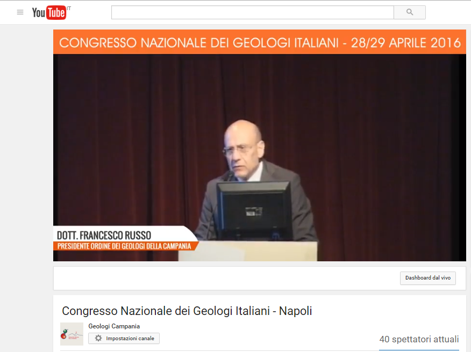Viewport: 471px width, 352px height.
Task: Click the magnifying glass search button
Action: pos(409,12)
